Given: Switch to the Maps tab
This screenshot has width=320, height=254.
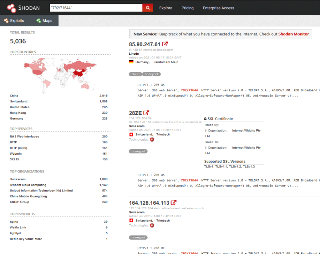Looking at the screenshot, I should (x=44, y=21).
